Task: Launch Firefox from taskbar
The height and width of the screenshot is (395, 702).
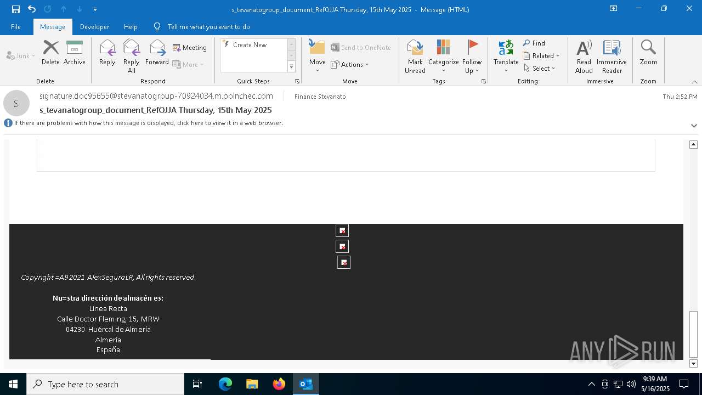Action: 279,384
